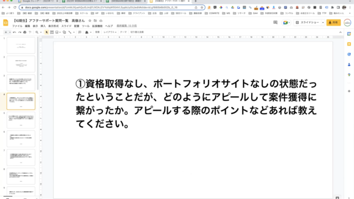Viewport: 354px width, 199px height.
Task: Click the redo arrow in toolbar
Action: tap(20, 32)
